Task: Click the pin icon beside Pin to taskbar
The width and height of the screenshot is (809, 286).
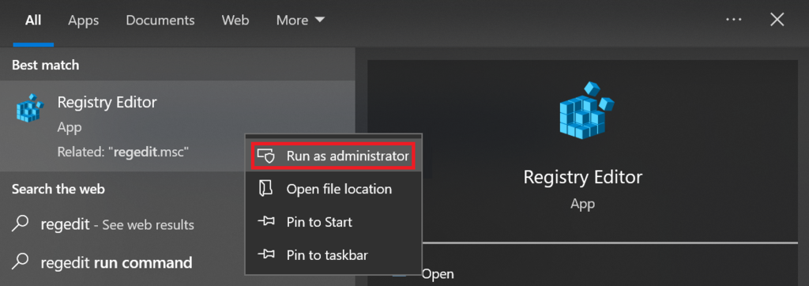Action: pyautogui.click(x=265, y=254)
